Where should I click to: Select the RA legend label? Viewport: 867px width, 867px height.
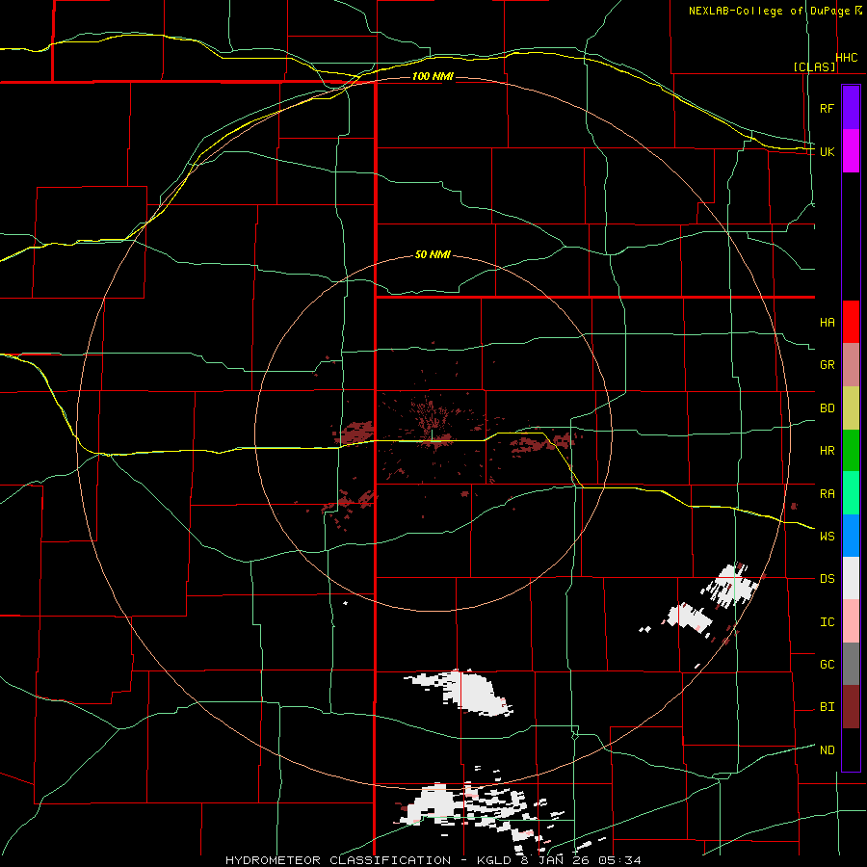point(827,494)
